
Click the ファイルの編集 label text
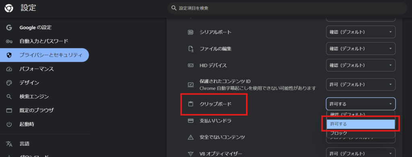(x=216, y=49)
